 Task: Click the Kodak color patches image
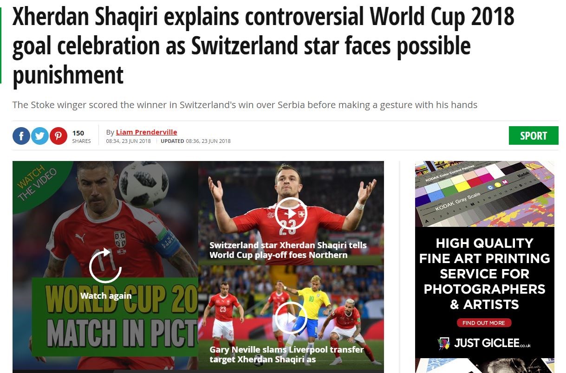484,194
